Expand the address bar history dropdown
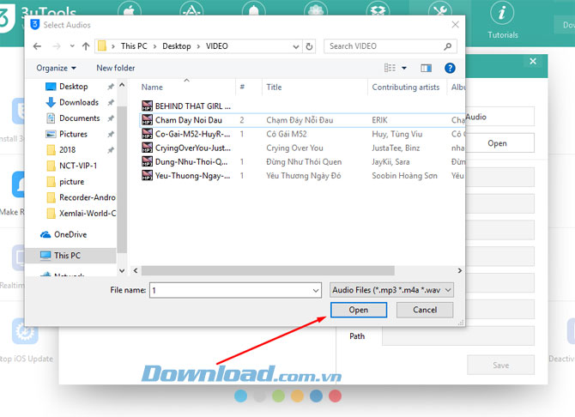This screenshot has height=417, width=575. (296, 46)
